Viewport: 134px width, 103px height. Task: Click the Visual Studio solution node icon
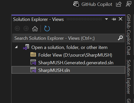pos(26,47)
